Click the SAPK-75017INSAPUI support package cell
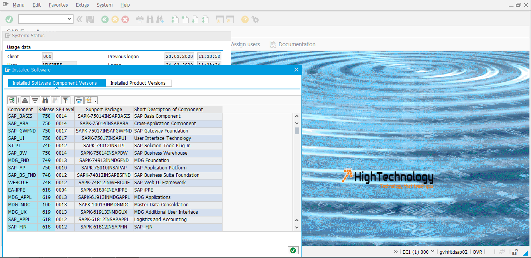The image size is (531, 258). [104, 138]
